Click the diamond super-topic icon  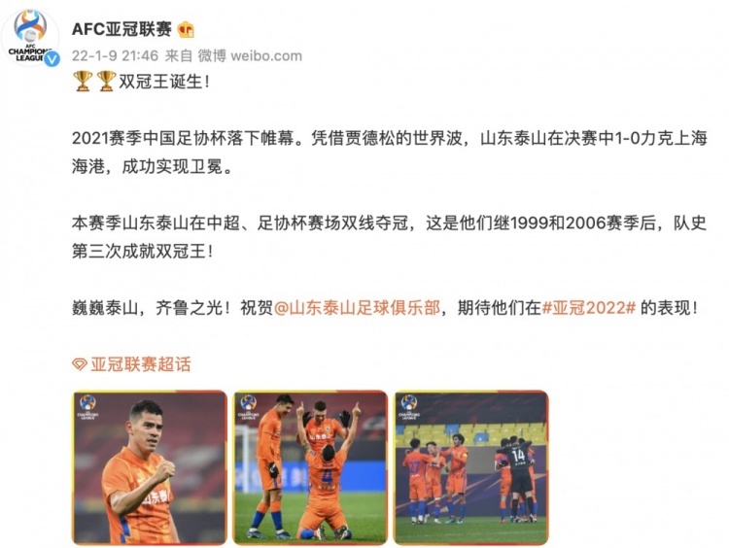coord(80,364)
